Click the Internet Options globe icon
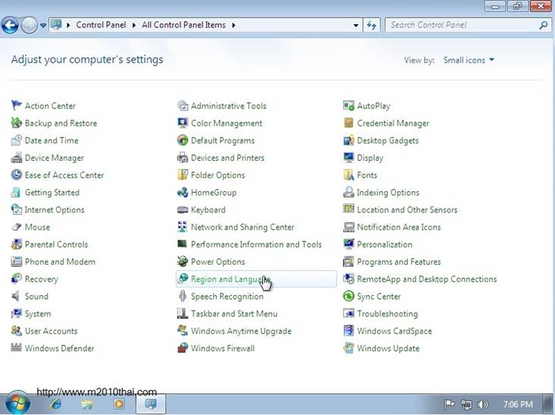This screenshot has width=555, height=415. coord(16,209)
